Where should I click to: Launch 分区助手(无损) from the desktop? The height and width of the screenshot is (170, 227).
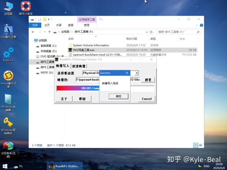8,150
